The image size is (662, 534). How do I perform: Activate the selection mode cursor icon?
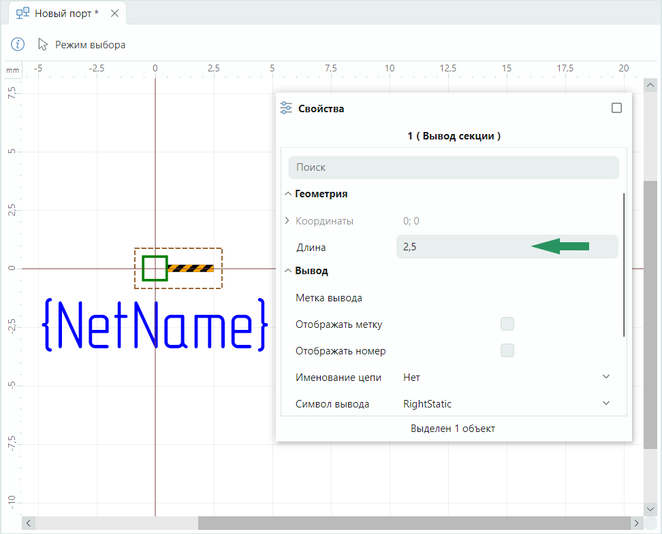click(x=44, y=44)
